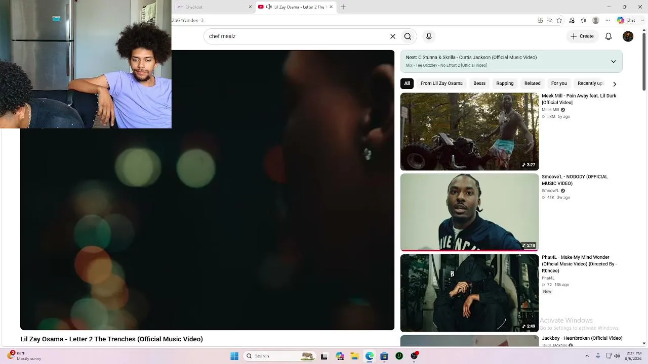The height and width of the screenshot is (364, 648).
Task: Open Copilot app from the taskbar
Action: pos(339,356)
